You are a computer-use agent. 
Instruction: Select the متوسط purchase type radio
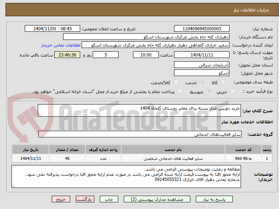209,91
